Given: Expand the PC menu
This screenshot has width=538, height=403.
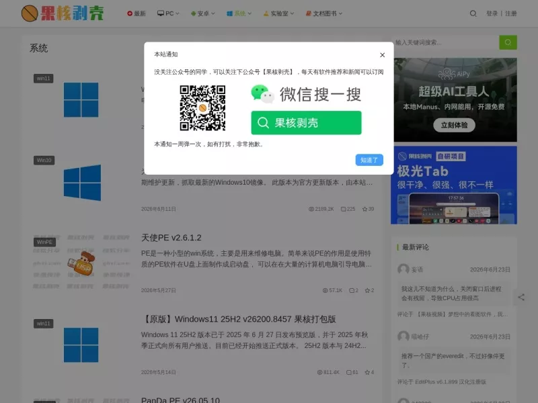Looking at the screenshot, I should (168, 13).
